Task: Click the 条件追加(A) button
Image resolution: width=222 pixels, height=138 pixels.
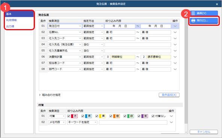Action: [x=169, y=95]
